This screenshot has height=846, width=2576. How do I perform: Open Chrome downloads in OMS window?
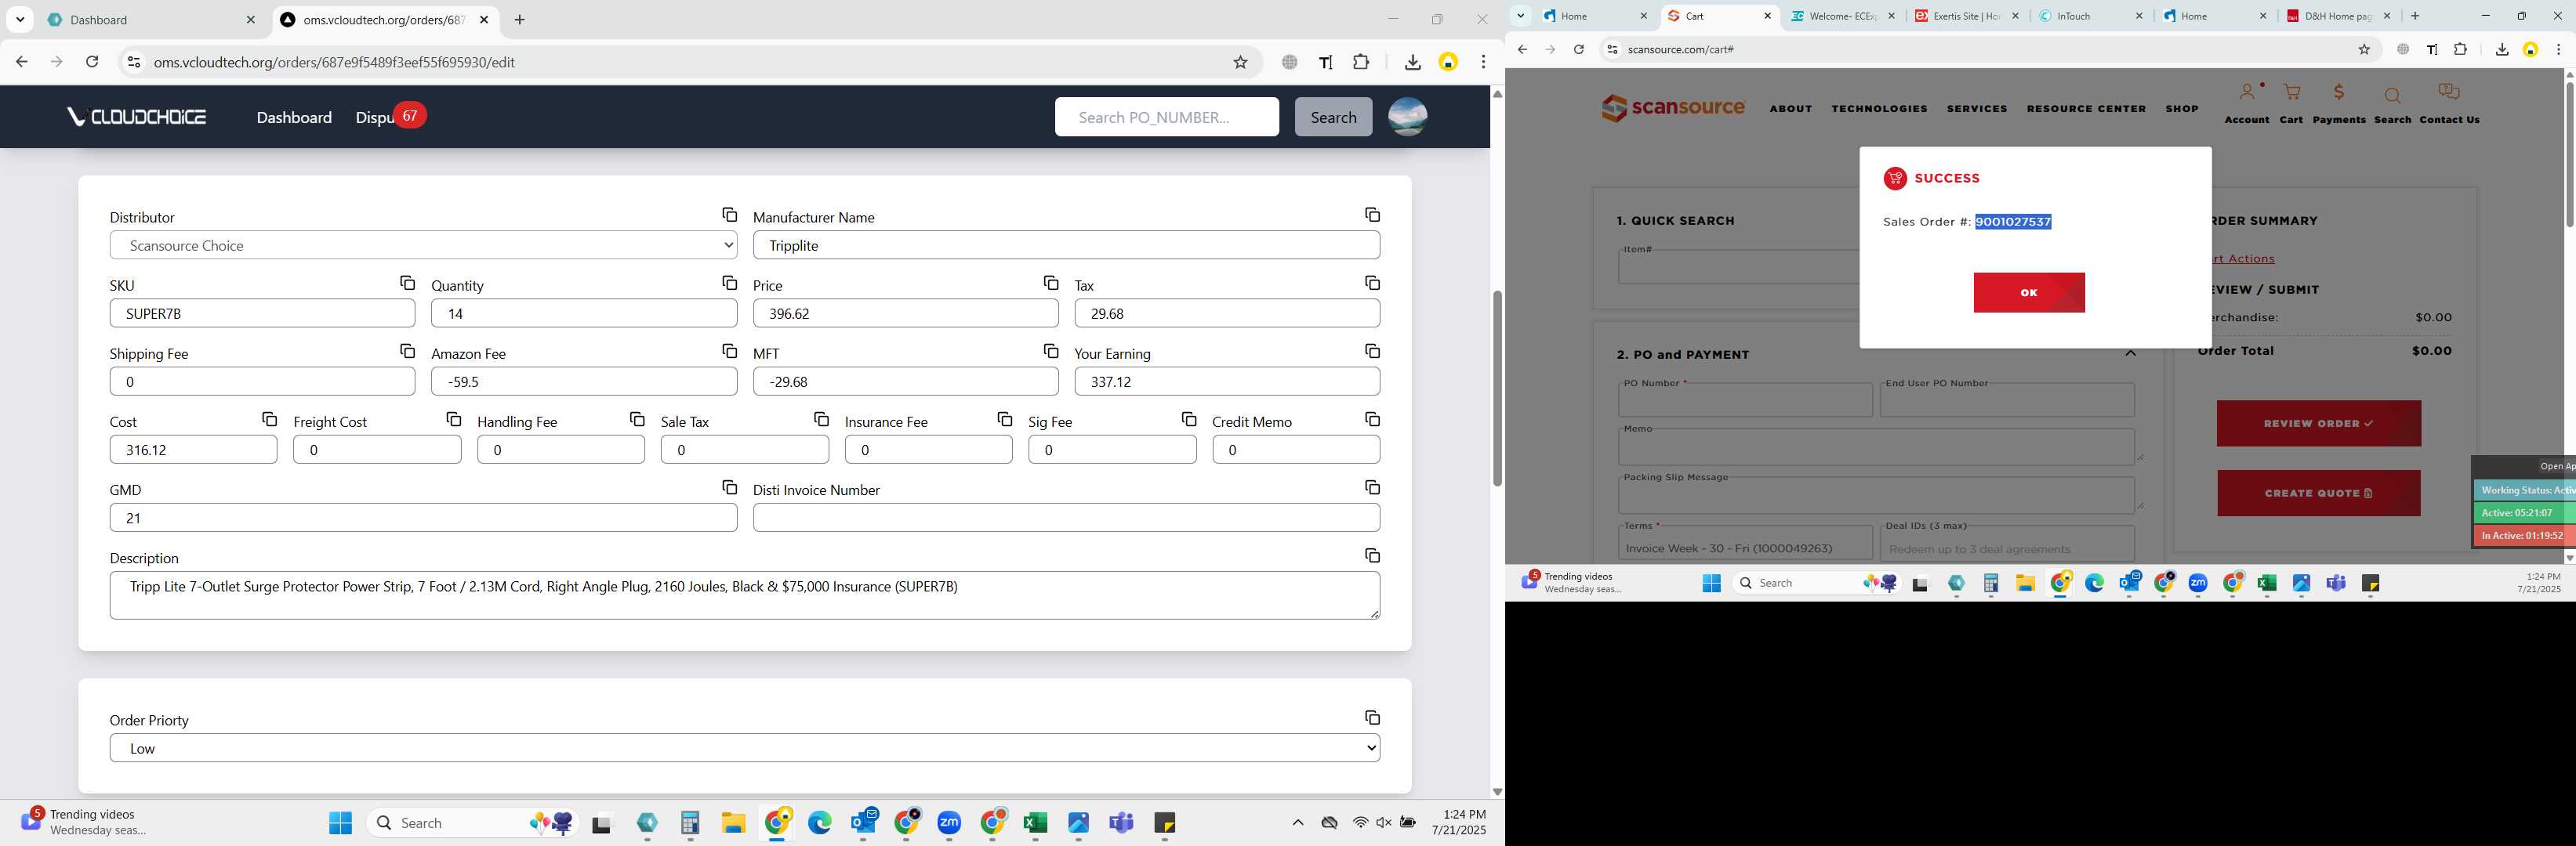coord(1412,62)
